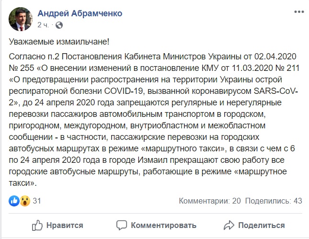Click the globe public audience icon

click(58, 24)
